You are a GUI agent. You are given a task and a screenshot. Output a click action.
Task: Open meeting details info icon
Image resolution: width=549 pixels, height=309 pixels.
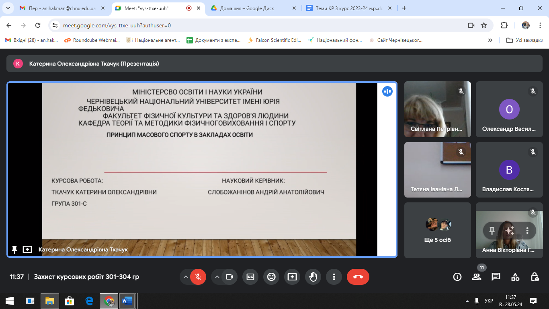click(457, 277)
